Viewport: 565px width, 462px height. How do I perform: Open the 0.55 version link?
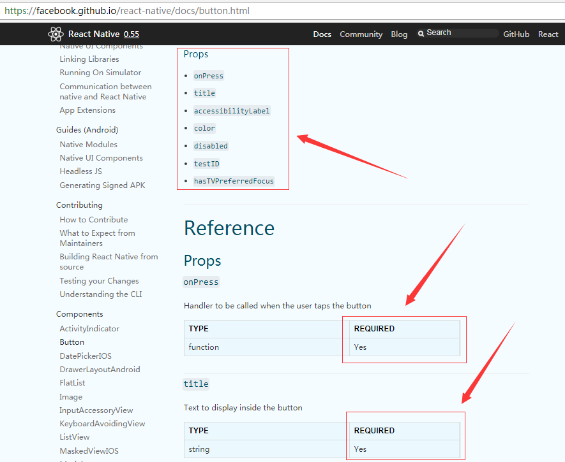coord(131,34)
